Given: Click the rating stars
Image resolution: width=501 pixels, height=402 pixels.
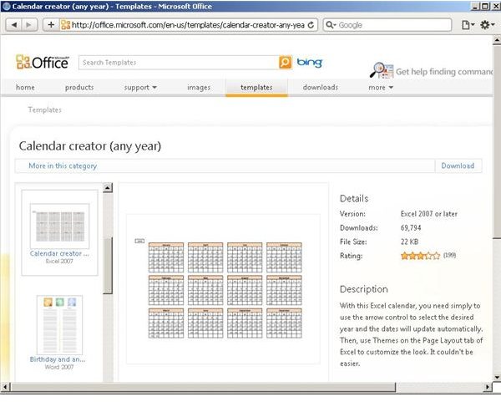Looking at the screenshot, I should (x=420, y=256).
